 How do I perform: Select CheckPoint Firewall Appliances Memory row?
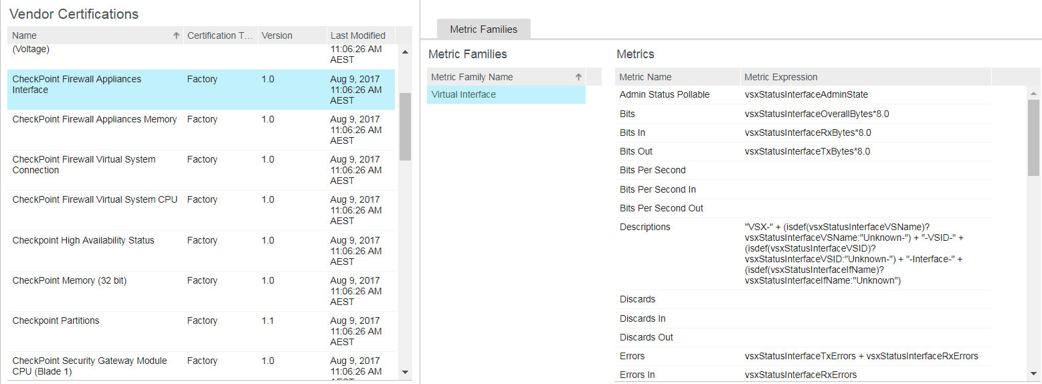(x=201, y=130)
